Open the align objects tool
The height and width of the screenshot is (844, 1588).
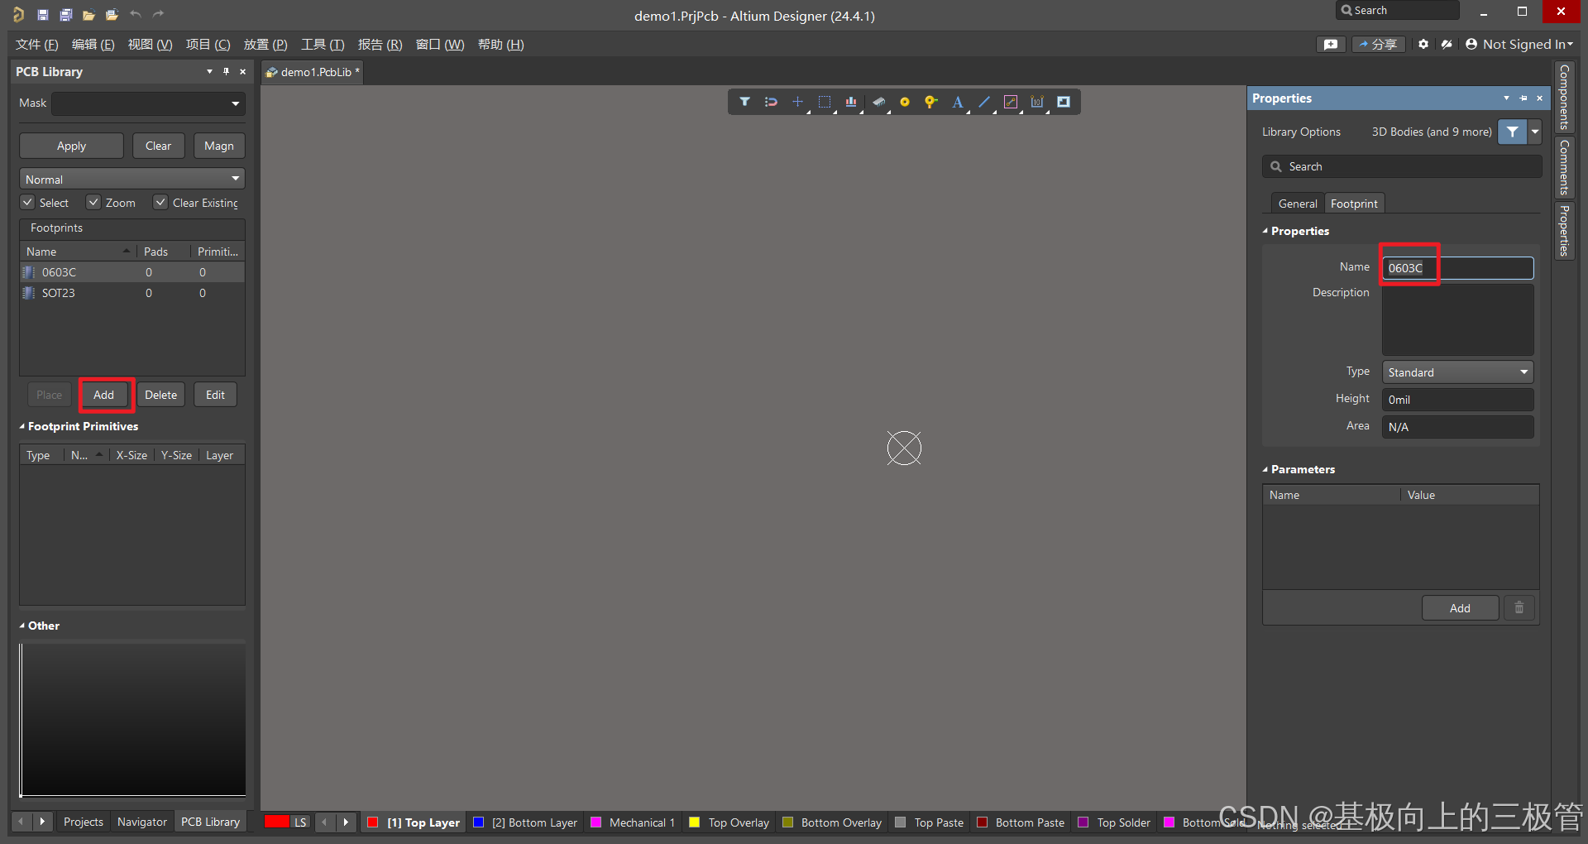[x=851, y=102]
